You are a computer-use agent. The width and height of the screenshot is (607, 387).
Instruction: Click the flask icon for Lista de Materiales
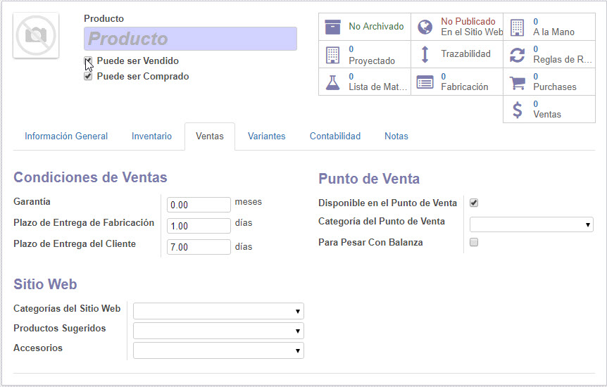pyautogui.click(x=332, y=82)
